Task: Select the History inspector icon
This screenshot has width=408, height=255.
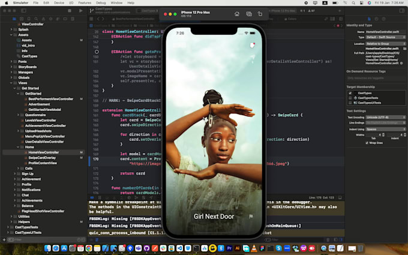Action: pyautogui.click(x=376, y=19)
